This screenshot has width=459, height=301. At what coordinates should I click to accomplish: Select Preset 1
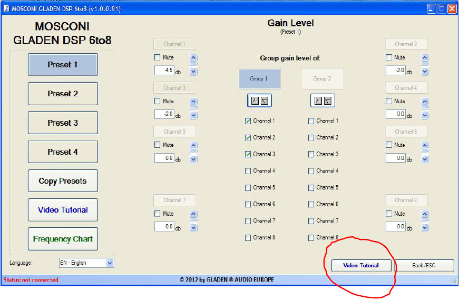click(x=63, y=65)
